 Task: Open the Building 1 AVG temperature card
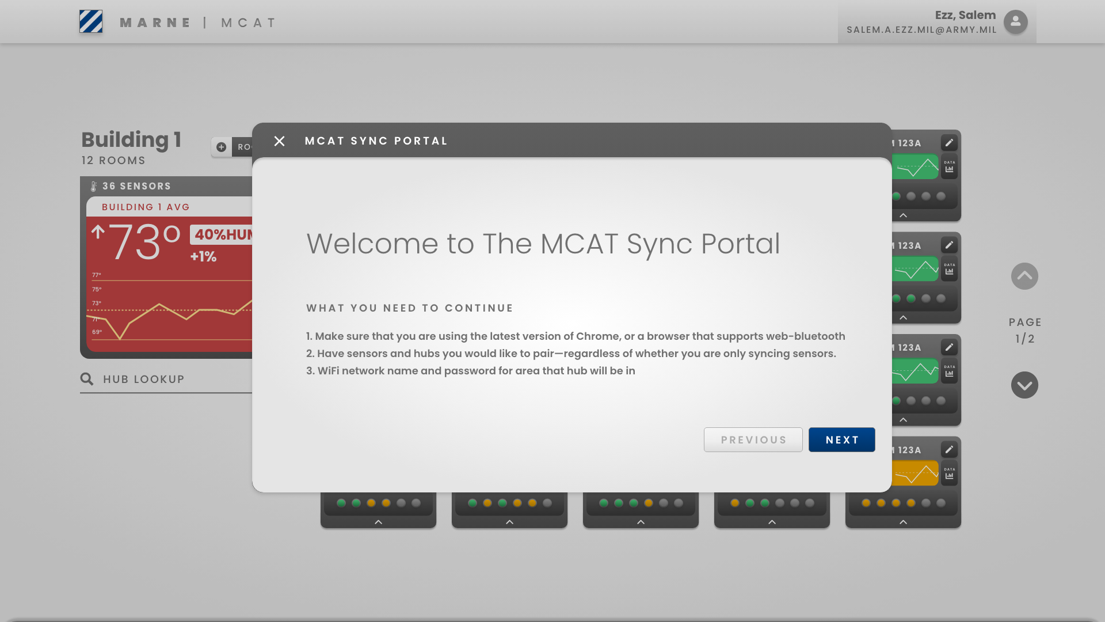(x=169, y=274)
